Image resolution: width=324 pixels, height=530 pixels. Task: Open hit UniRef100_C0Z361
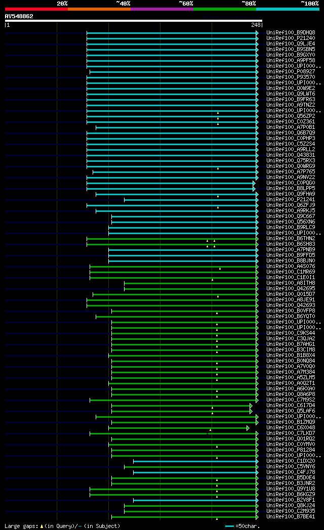(291, 121)
